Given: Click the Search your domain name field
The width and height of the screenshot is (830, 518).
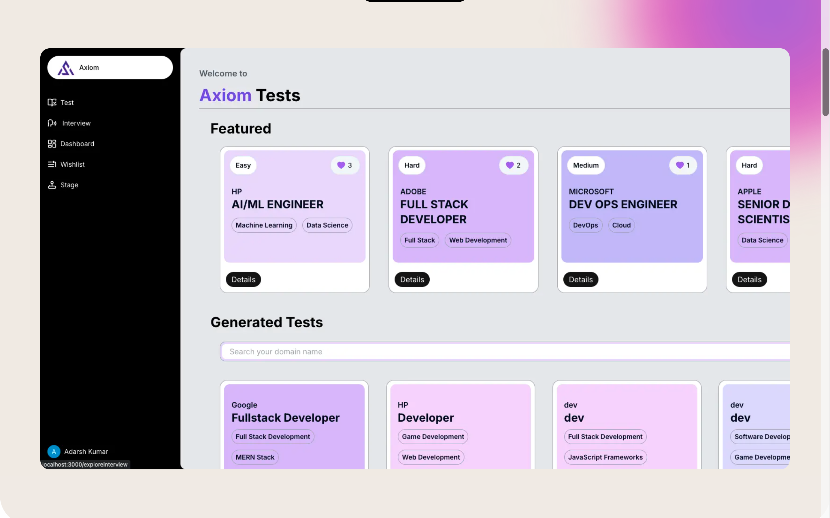Looking at the screenshot, I should [480, 351].
